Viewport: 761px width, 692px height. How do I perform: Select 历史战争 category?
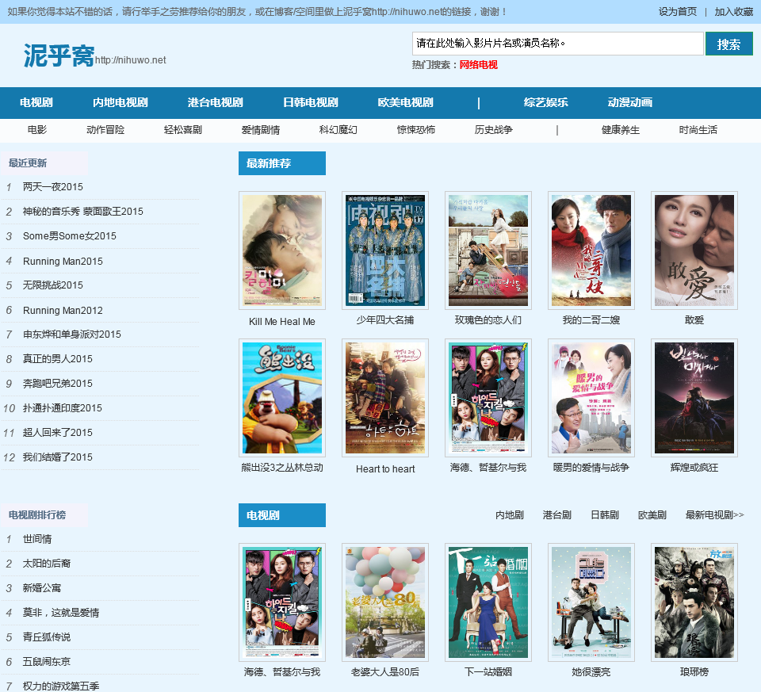point(494,129)
